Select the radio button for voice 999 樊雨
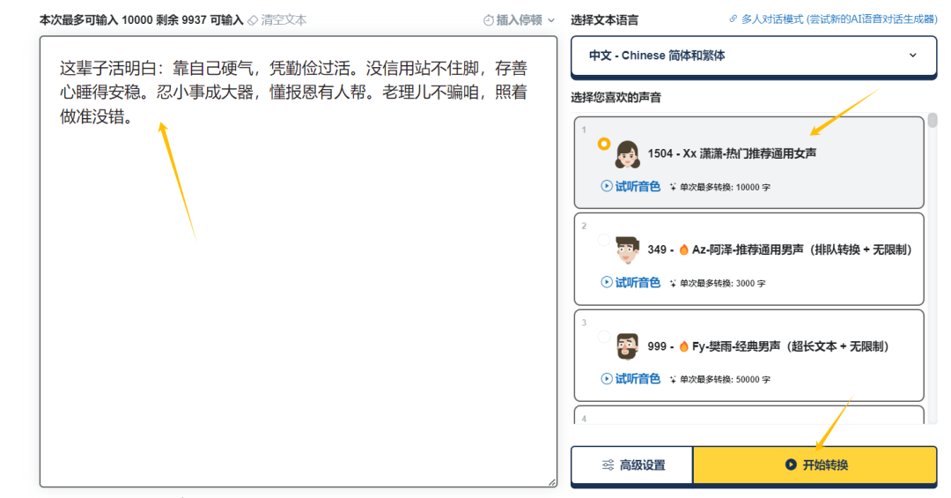 [603, 337]
